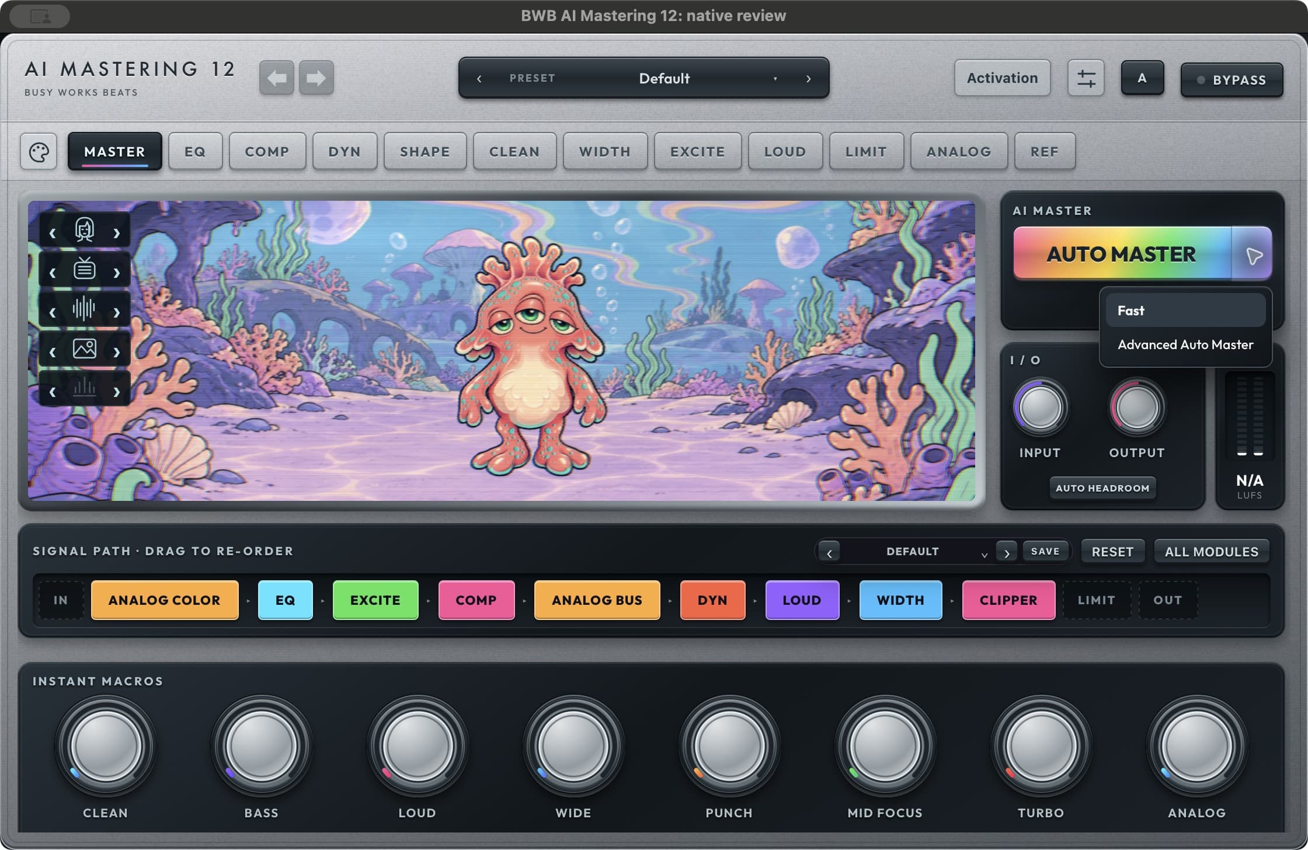Click the INPUT gain knob
This screenshot has height=850, width=1308.
coord(1041,407)
